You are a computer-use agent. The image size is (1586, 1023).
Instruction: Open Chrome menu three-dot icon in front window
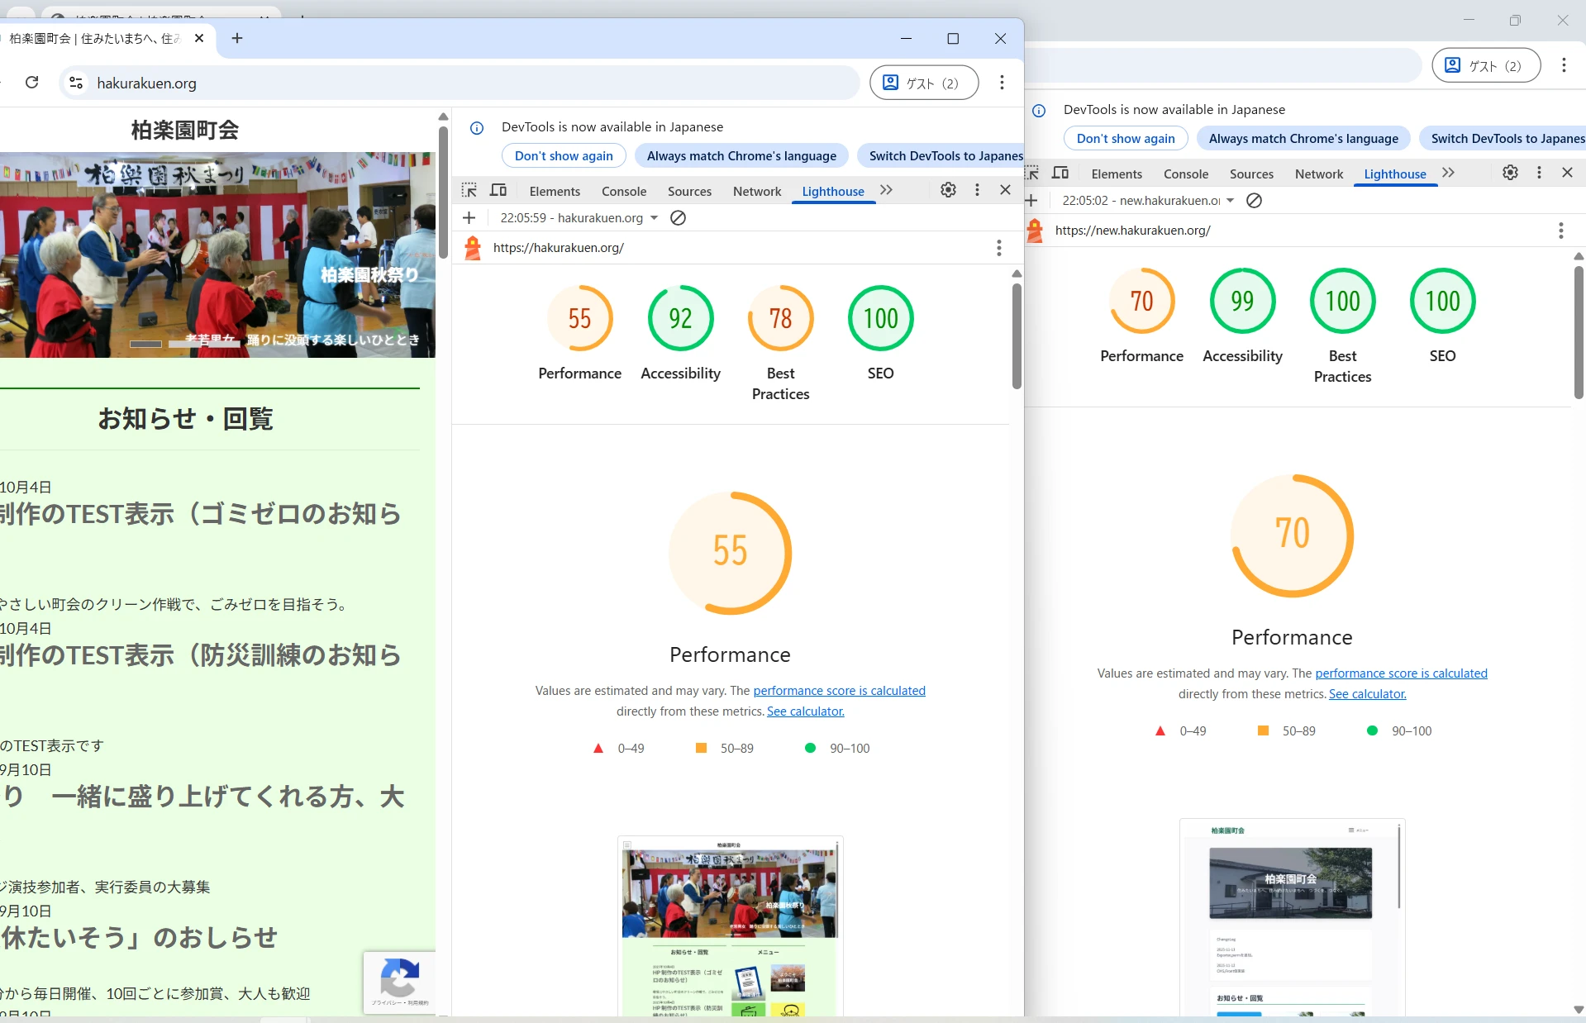click(x=1002, y=83)
